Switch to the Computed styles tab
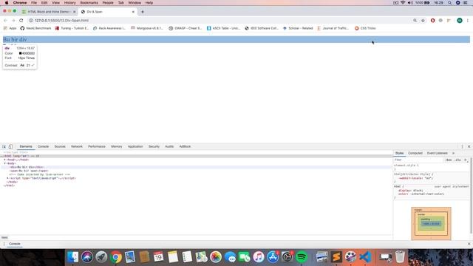Viewport: 473px width, 266px height. coord(415,153)
